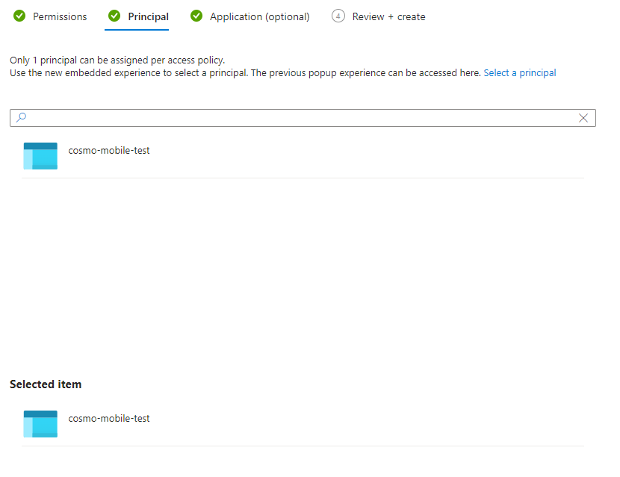Click the magnifier icon in search box

pos(21,118)
